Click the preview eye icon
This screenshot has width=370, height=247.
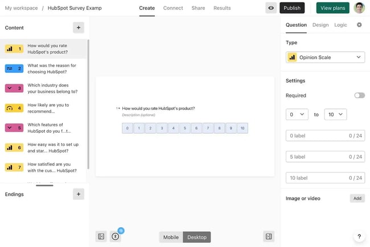coord(271,8)
